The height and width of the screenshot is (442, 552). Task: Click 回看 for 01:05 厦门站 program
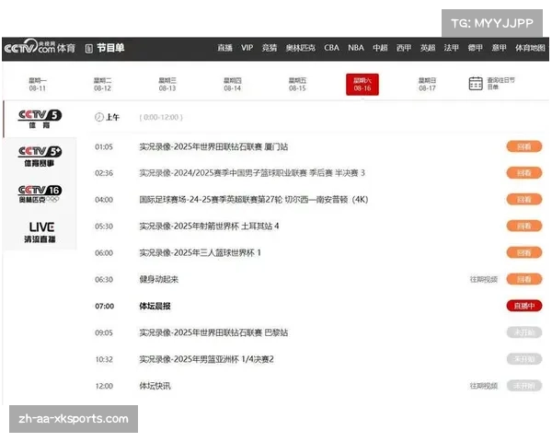(524, 146)
